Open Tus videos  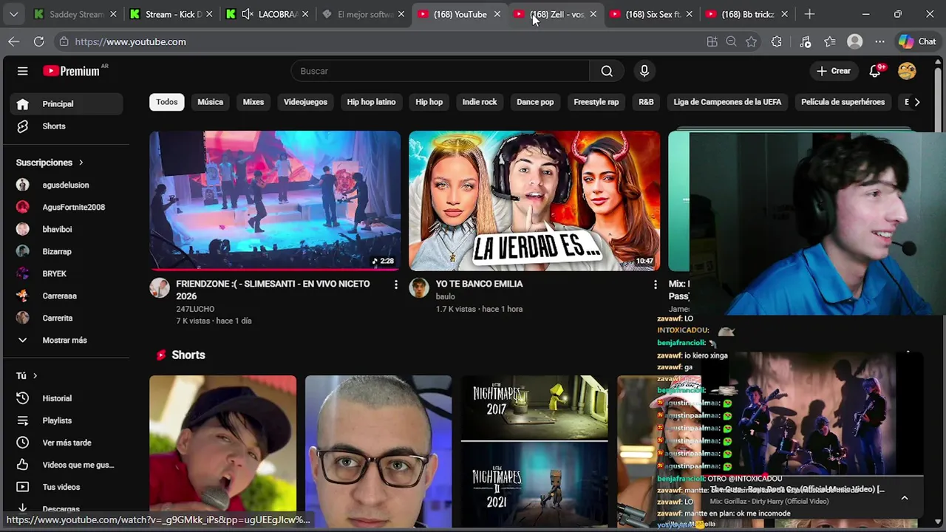(67, 487)
